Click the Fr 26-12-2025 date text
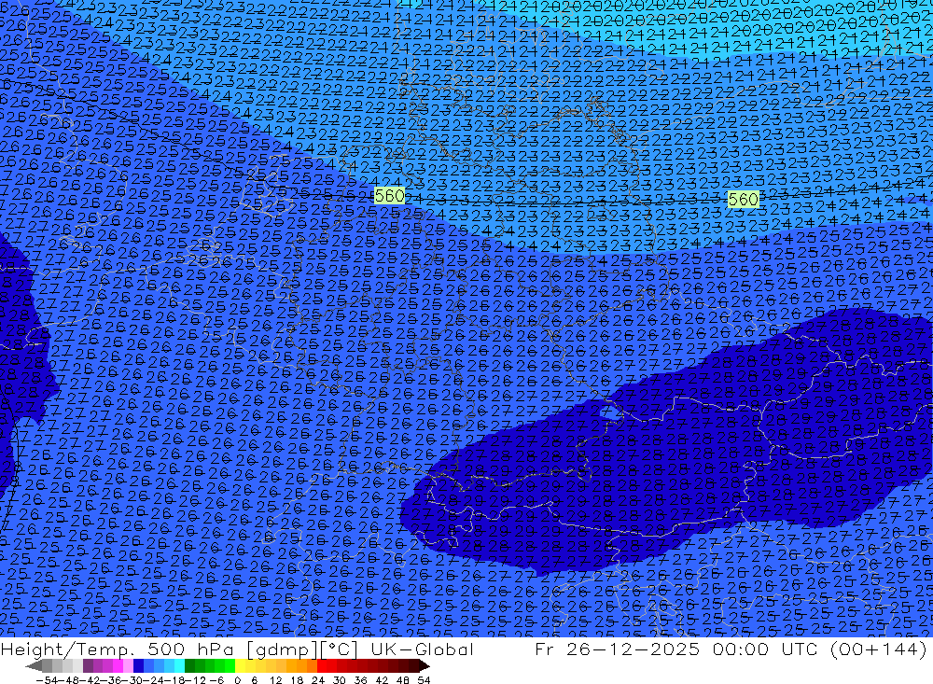 pos(617,649)
